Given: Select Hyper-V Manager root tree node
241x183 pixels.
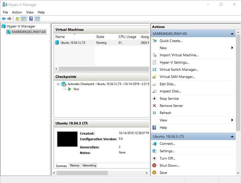Looking at the screenshot, I should click(21, 26).
